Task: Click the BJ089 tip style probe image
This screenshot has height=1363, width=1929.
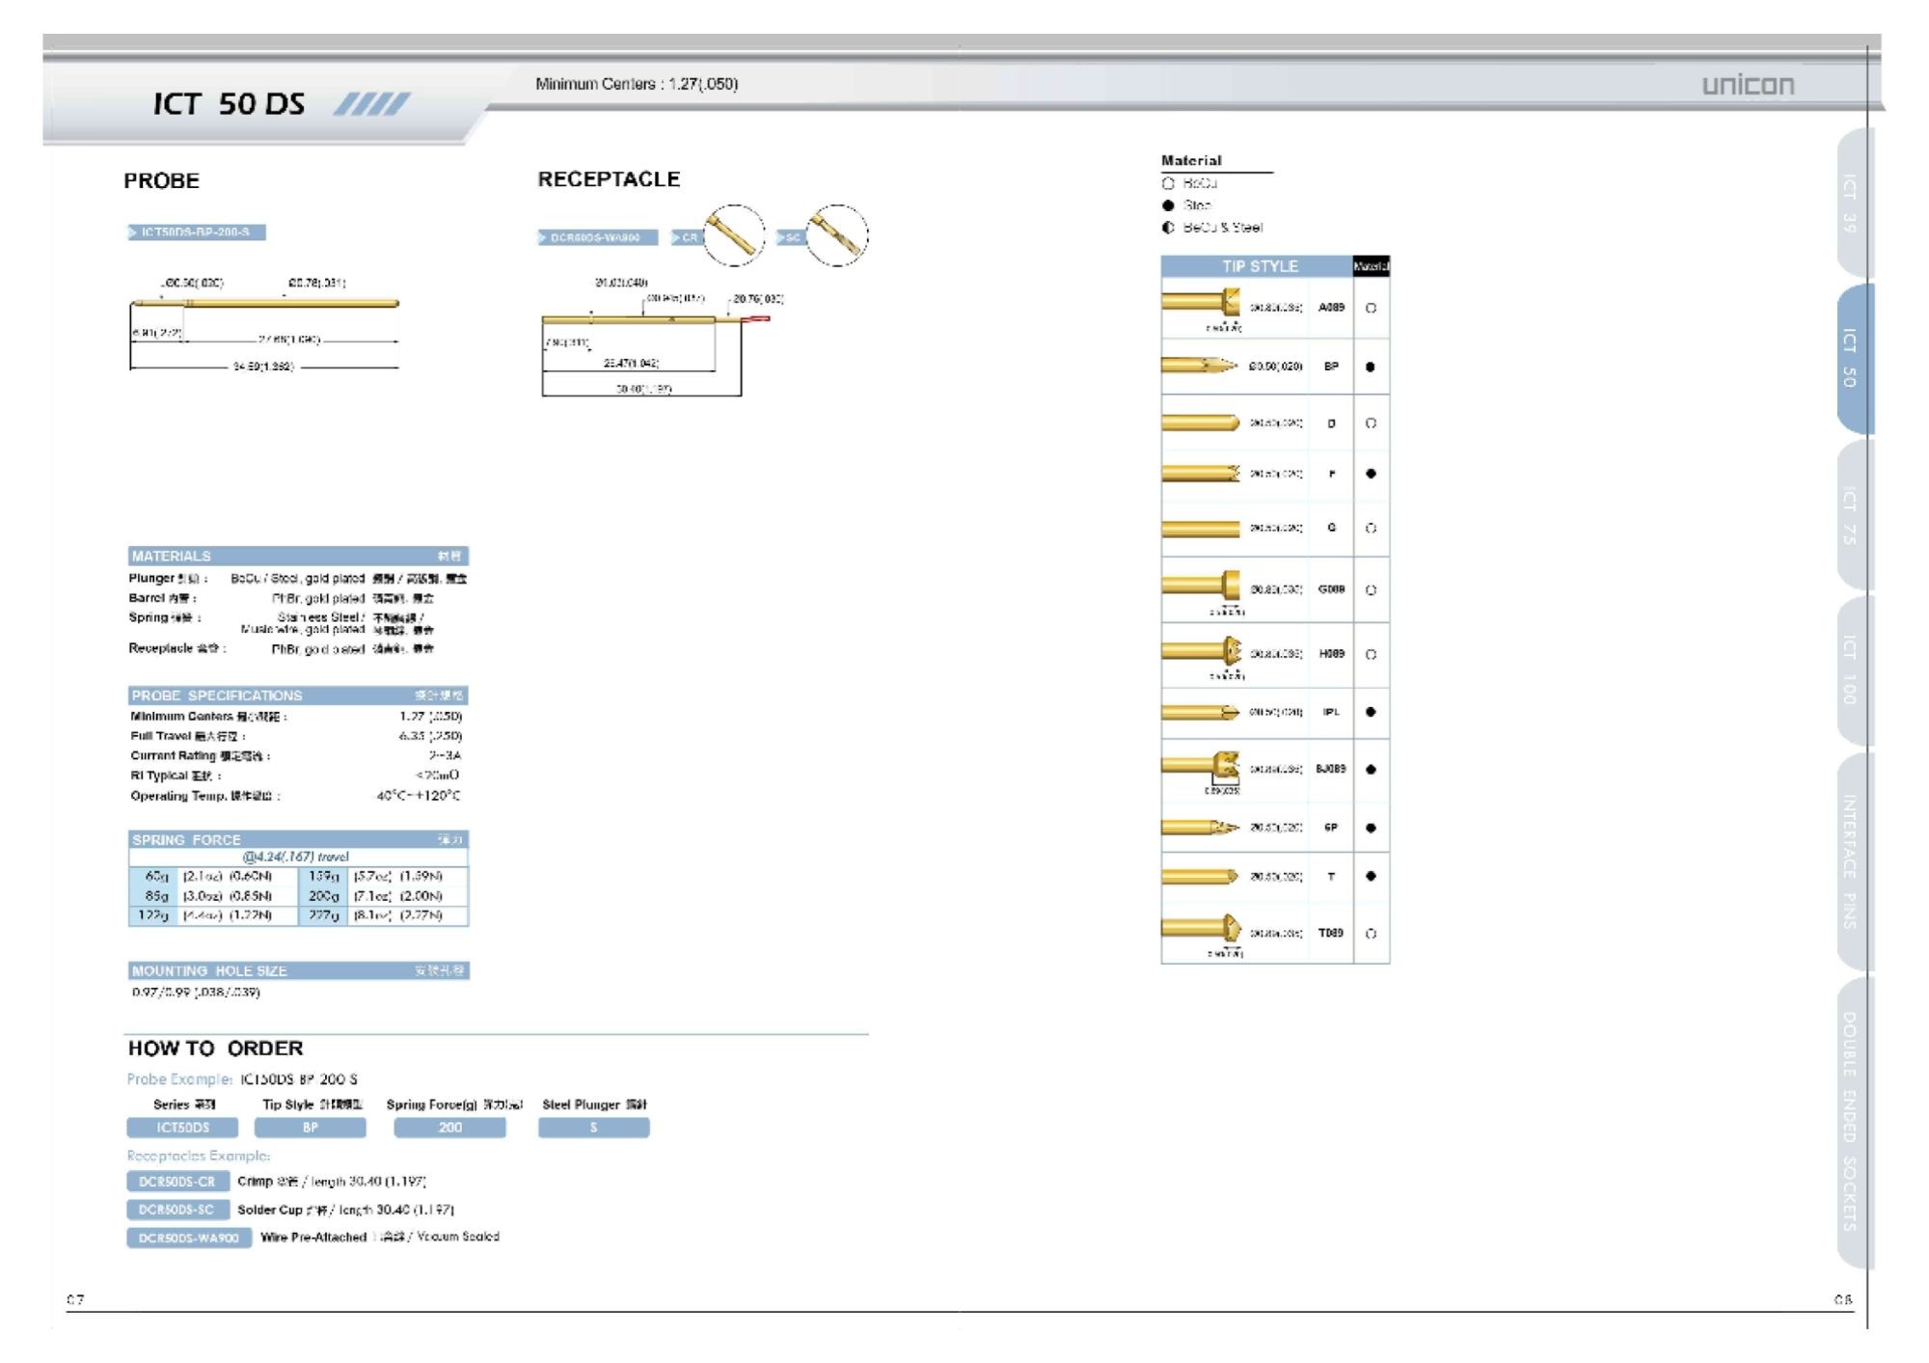Action: [x=1201, y=766]
